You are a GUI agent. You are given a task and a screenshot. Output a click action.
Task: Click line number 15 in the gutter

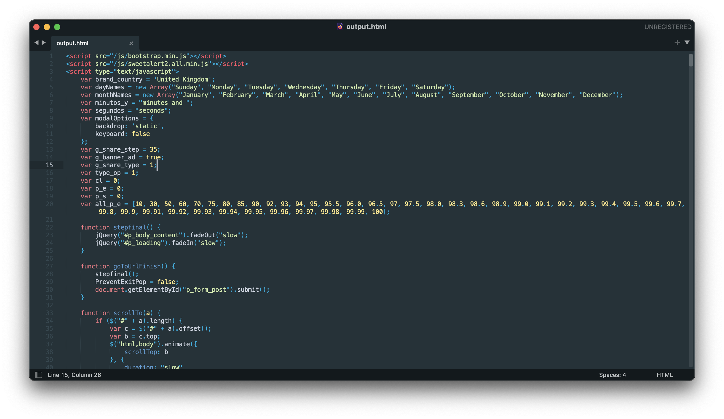(x=49, y=165)
